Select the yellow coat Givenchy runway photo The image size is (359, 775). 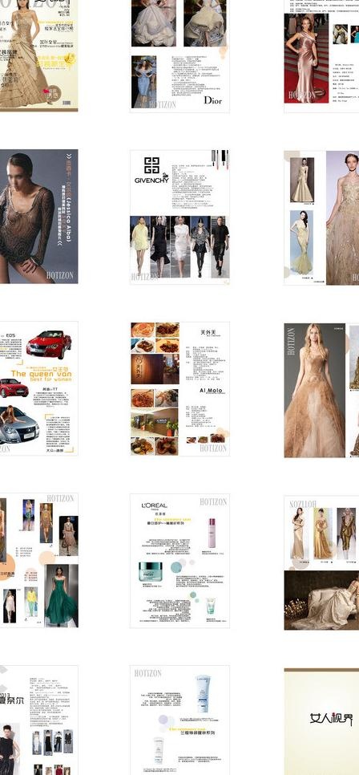(139, 246)
